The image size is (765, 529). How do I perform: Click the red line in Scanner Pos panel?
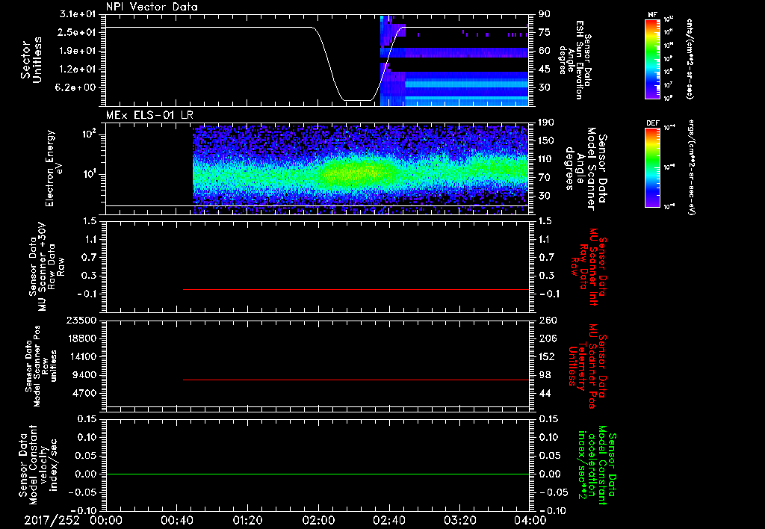click(x=356, y=380)
